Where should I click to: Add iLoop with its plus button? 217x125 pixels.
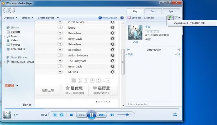point(60,27)
